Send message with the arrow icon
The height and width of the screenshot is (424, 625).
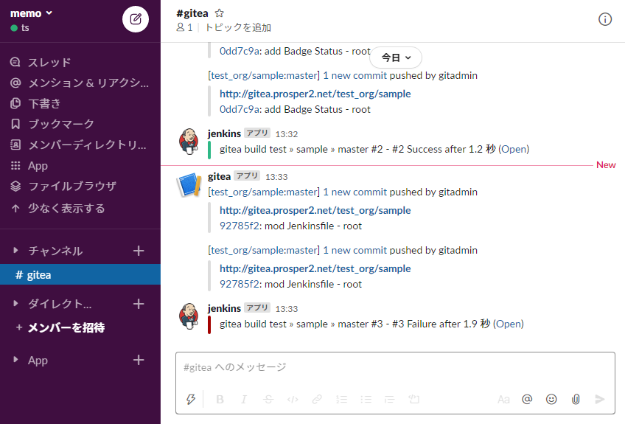click(x=600, y=399)
